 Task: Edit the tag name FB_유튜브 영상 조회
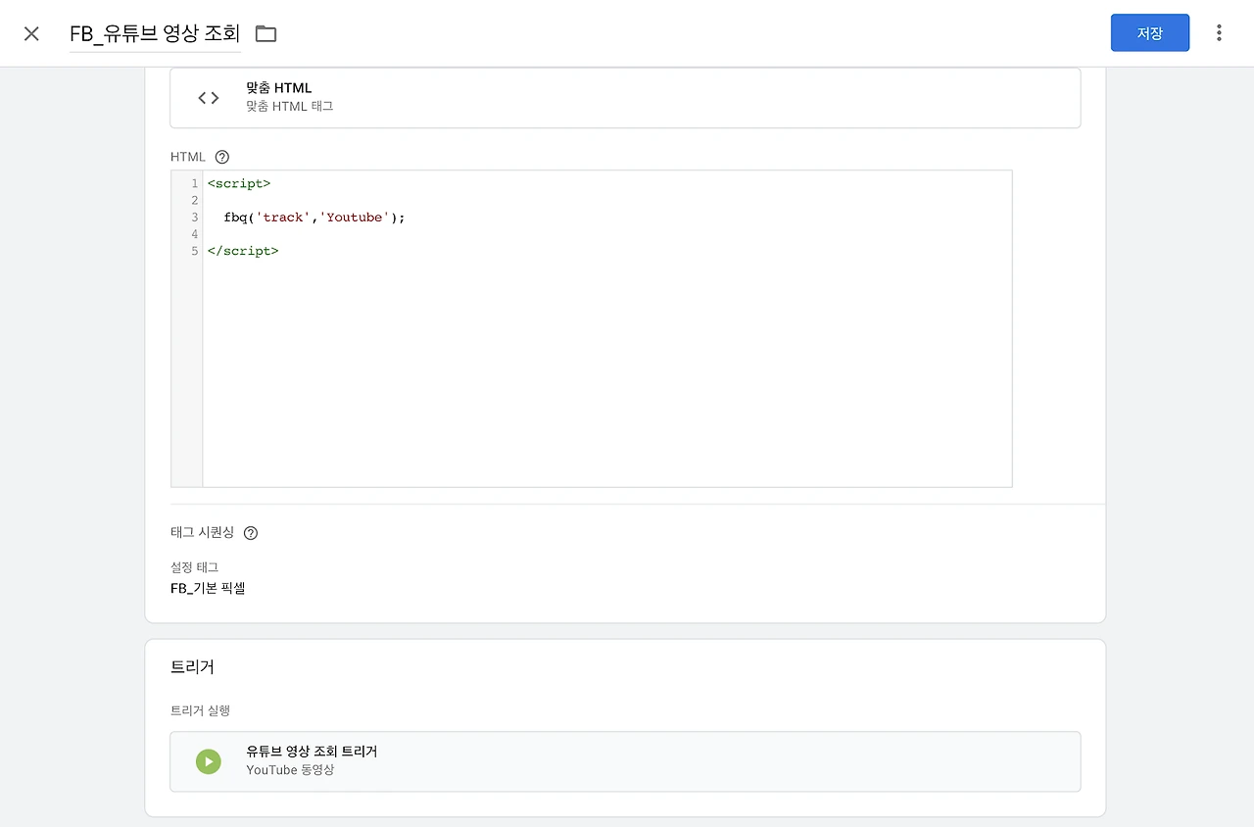click(x=155, y=33)
